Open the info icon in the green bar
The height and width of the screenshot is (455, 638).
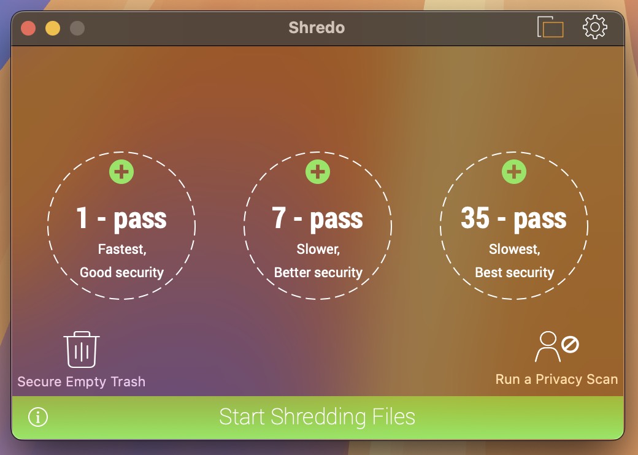(38, 417)
